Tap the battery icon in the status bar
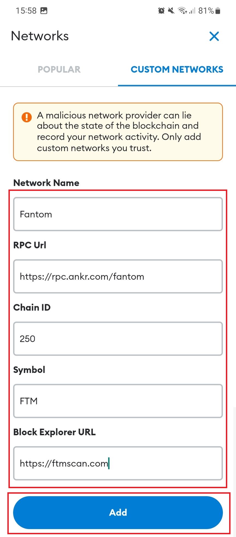The width and height of the screenshot is (236, 537). click(x=218, y=11)
